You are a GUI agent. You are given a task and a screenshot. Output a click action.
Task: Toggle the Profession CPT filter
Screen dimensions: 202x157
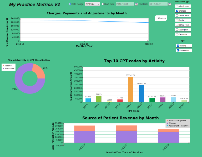click(178, 50)
